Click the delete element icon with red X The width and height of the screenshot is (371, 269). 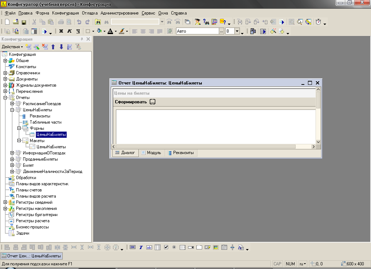tap(45, 47)
